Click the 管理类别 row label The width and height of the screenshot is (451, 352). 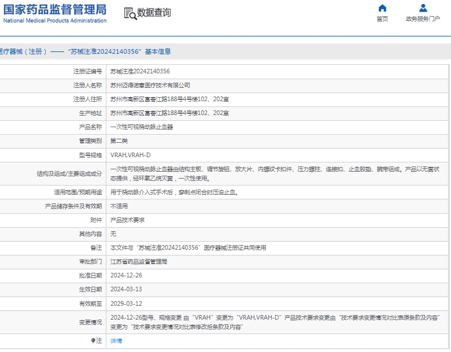click(x=90, y=141)
